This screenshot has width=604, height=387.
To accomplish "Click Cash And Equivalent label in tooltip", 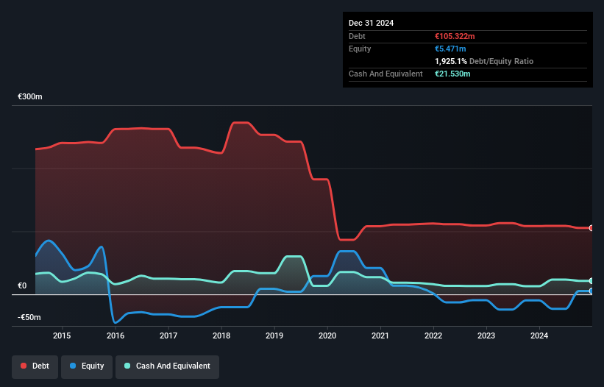I will pos(386,74).
